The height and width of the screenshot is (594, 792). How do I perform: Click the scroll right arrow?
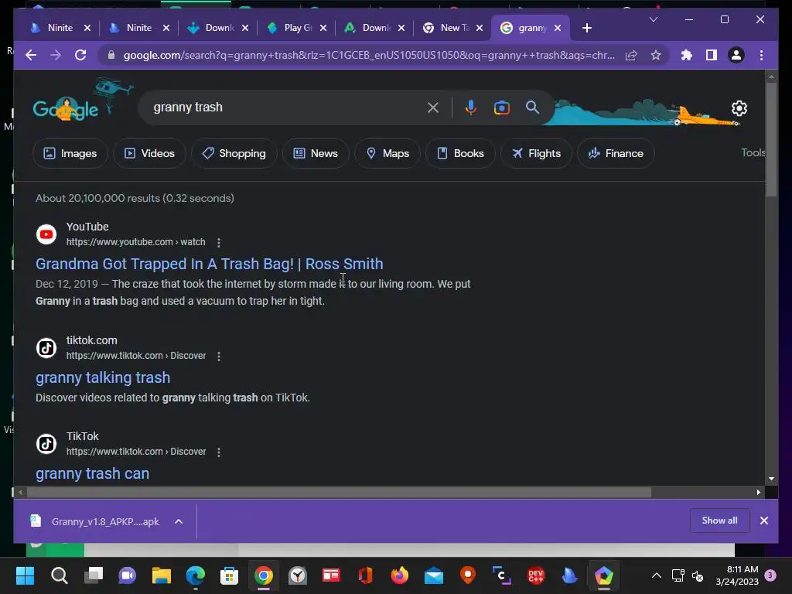tap(758, 492)
